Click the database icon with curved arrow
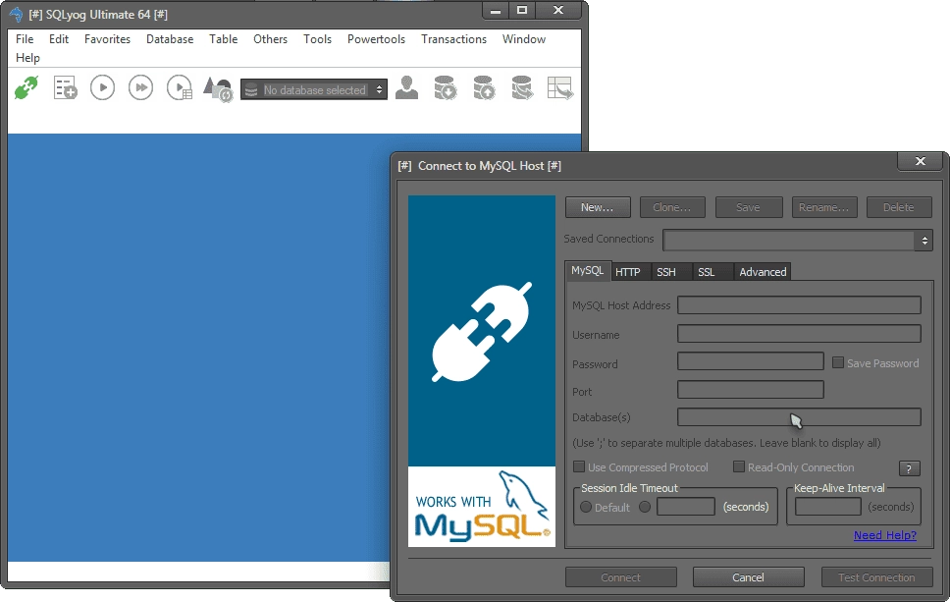 click(522, 88)
